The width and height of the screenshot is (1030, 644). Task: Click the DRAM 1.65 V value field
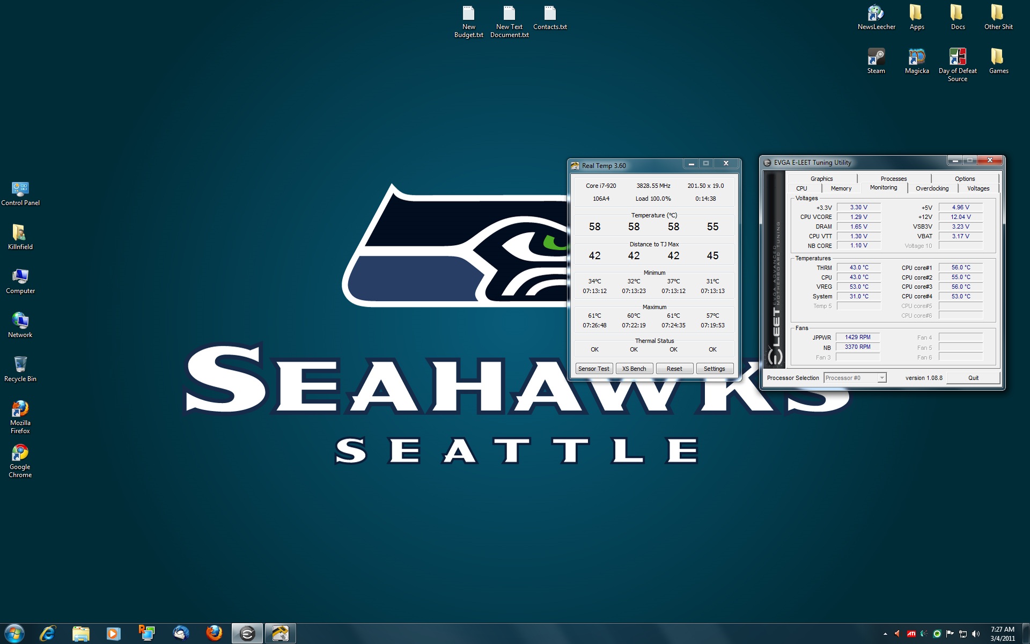pos(858,226)
